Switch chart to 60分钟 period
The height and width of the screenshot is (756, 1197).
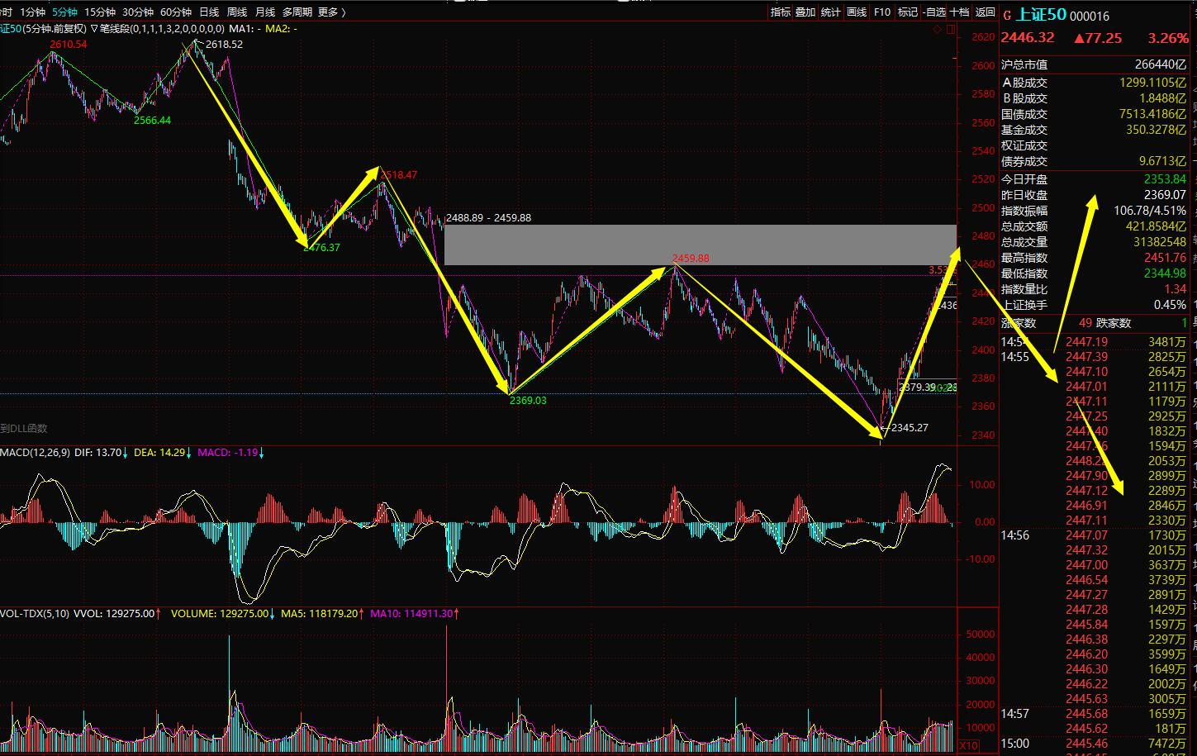click(x=176, y=12)
